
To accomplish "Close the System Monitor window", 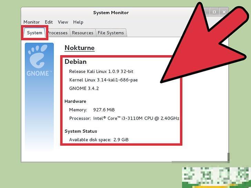I will click(224, 12).
